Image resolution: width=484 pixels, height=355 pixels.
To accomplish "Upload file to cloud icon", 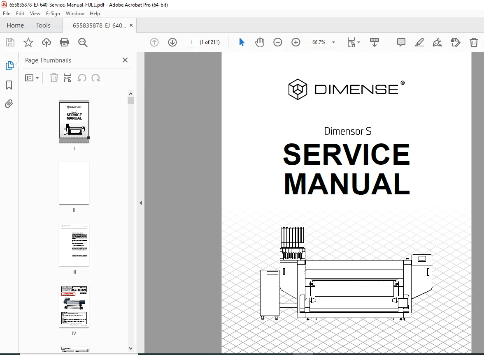I will 46,42.
